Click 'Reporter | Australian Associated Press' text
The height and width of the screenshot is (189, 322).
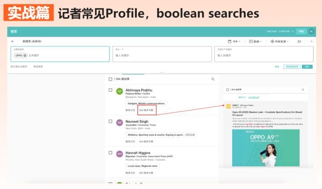tap(149, 156)
